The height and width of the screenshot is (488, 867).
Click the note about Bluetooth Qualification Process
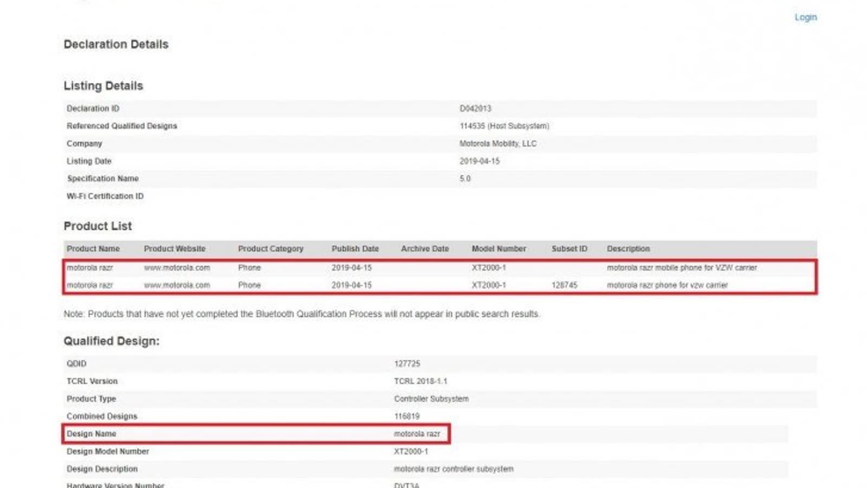point(302,314)
